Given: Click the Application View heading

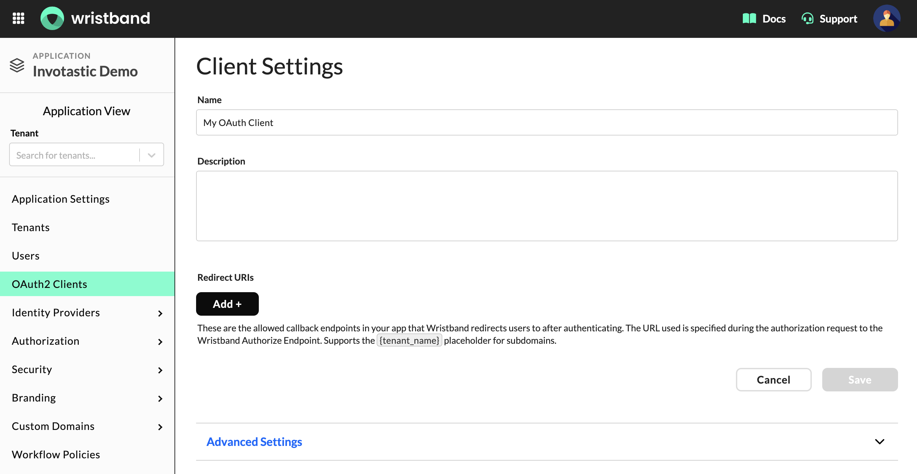Looking at the screenshot, I should click(x=87, y=111).
